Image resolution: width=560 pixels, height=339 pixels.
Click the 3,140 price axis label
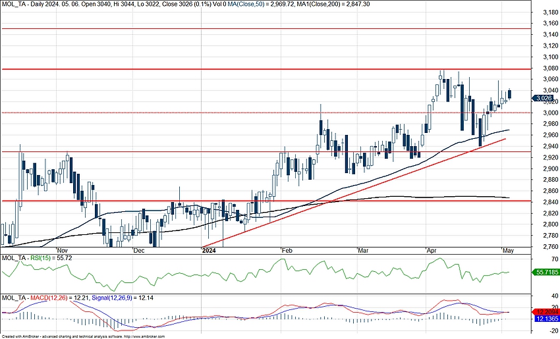(x=550, y=35)
